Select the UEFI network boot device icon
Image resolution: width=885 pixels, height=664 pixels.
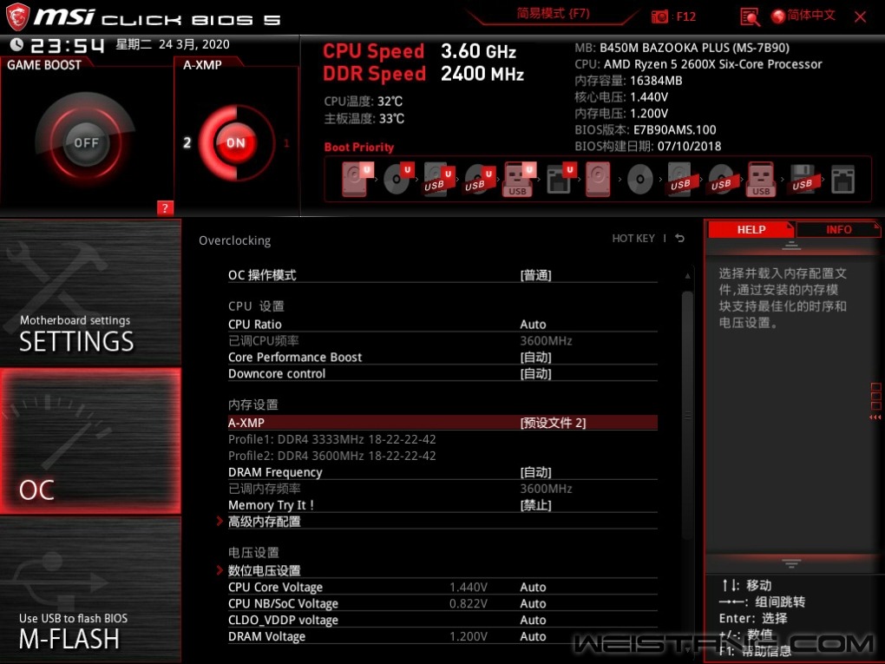560,179
